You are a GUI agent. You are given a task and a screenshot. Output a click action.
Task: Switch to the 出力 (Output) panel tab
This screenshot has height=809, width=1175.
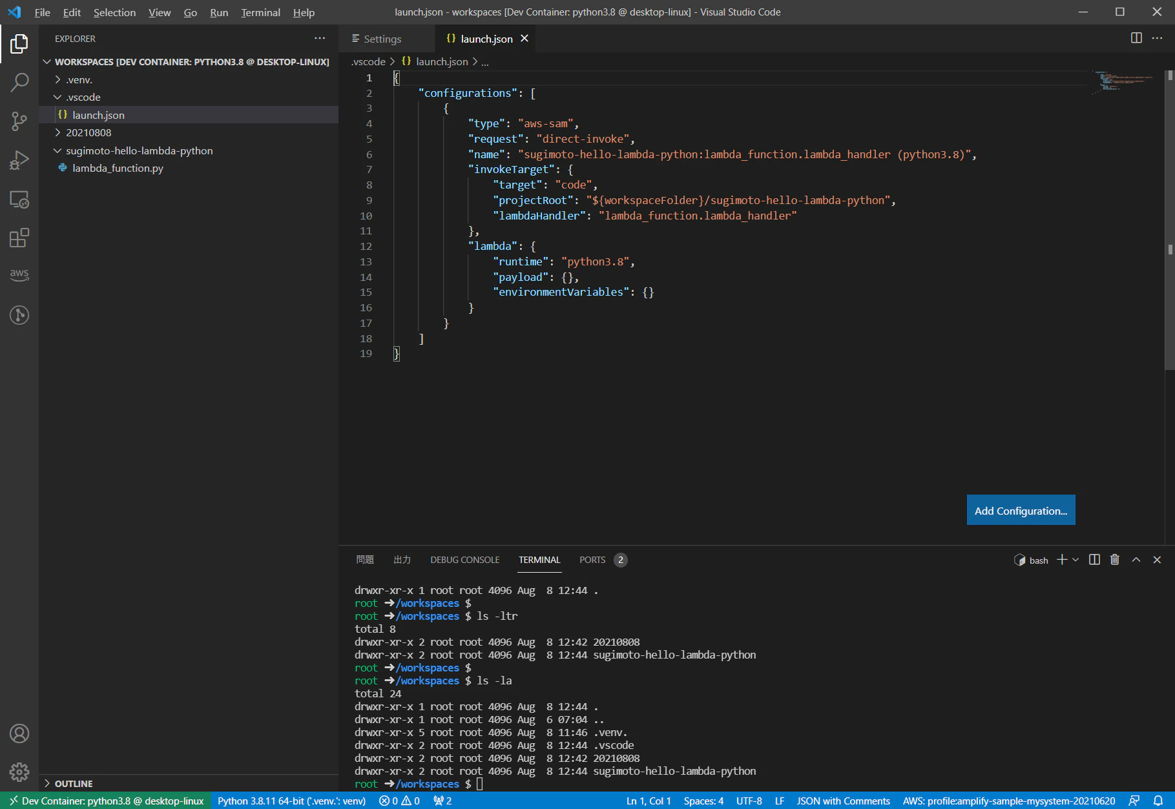click(x=402, y=560)
